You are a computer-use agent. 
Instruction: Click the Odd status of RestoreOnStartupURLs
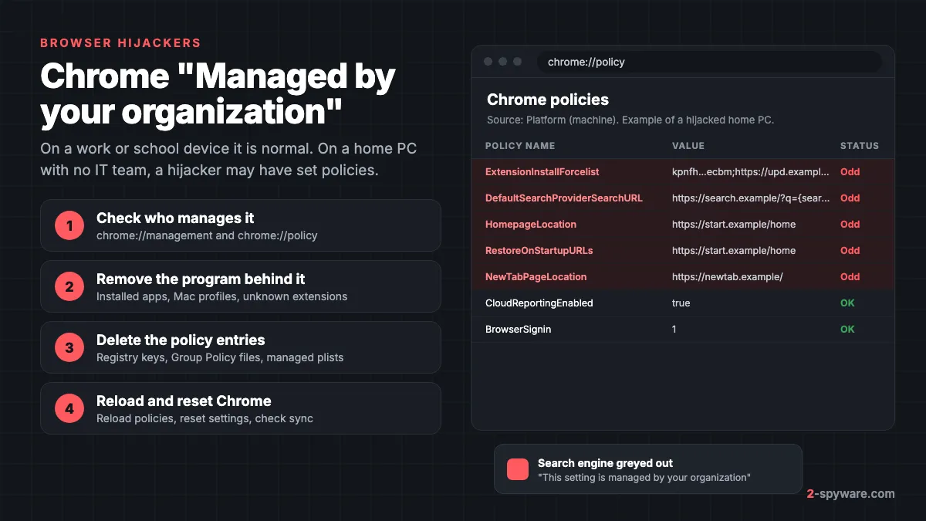pos(850,251)
